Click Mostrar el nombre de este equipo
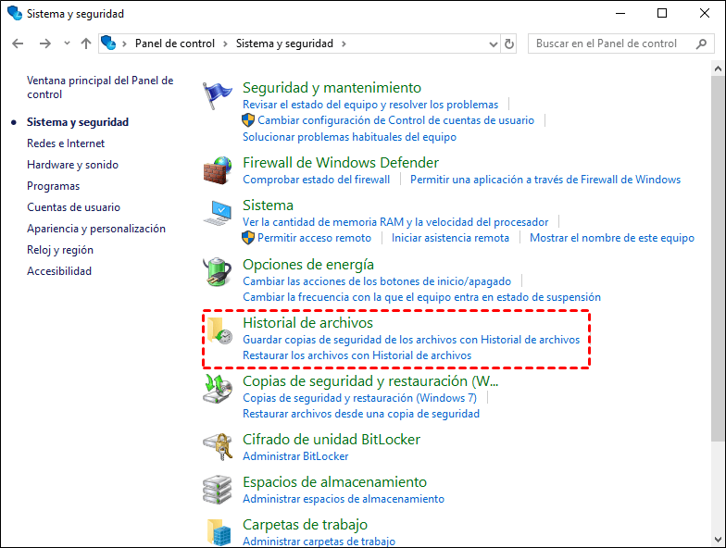 click(612, 238)
